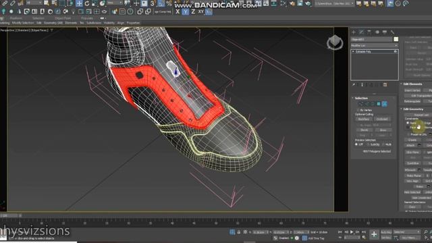This screenshot has width=432, height=243.
Task: Click the object color swatch
Action: coord(396,39)
